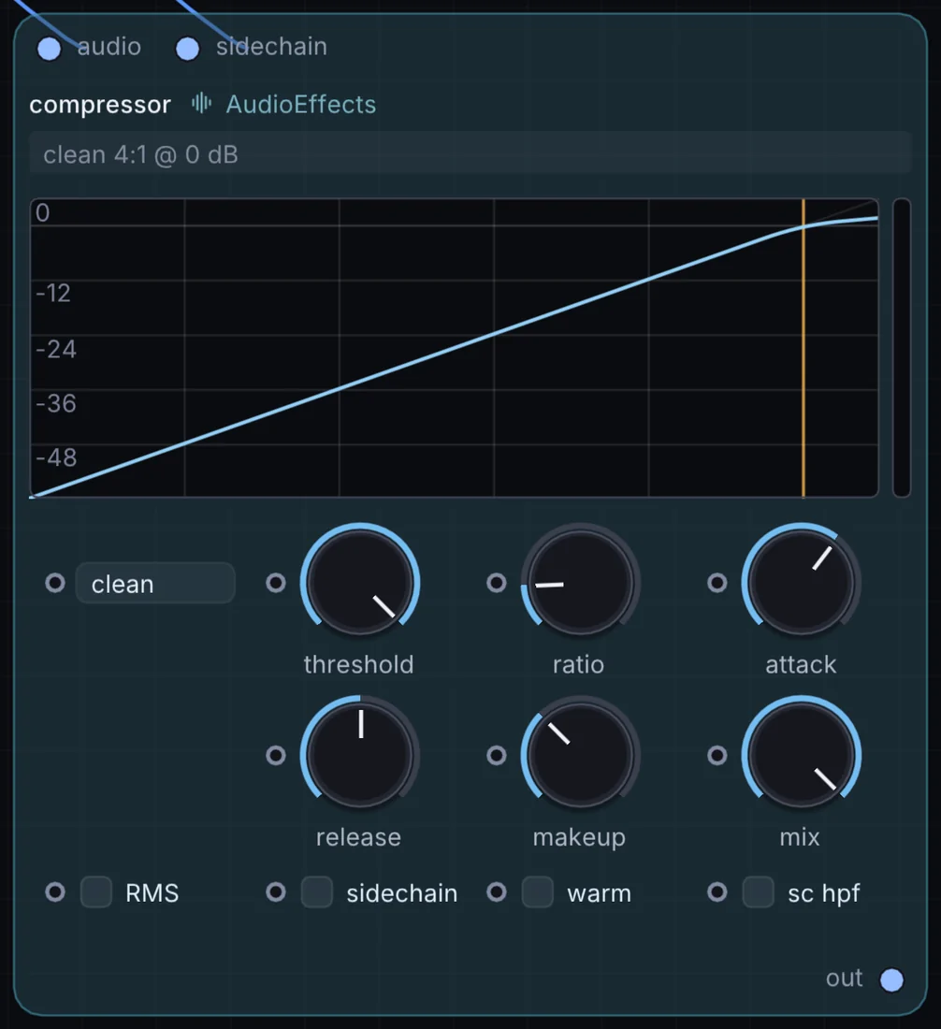Enable the warm checkbox

(x=538, y=892)
